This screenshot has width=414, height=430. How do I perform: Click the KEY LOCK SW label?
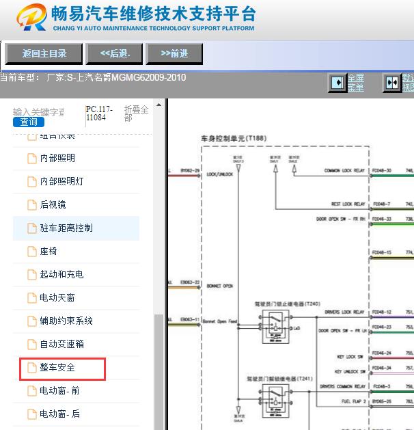pos(350,357)
